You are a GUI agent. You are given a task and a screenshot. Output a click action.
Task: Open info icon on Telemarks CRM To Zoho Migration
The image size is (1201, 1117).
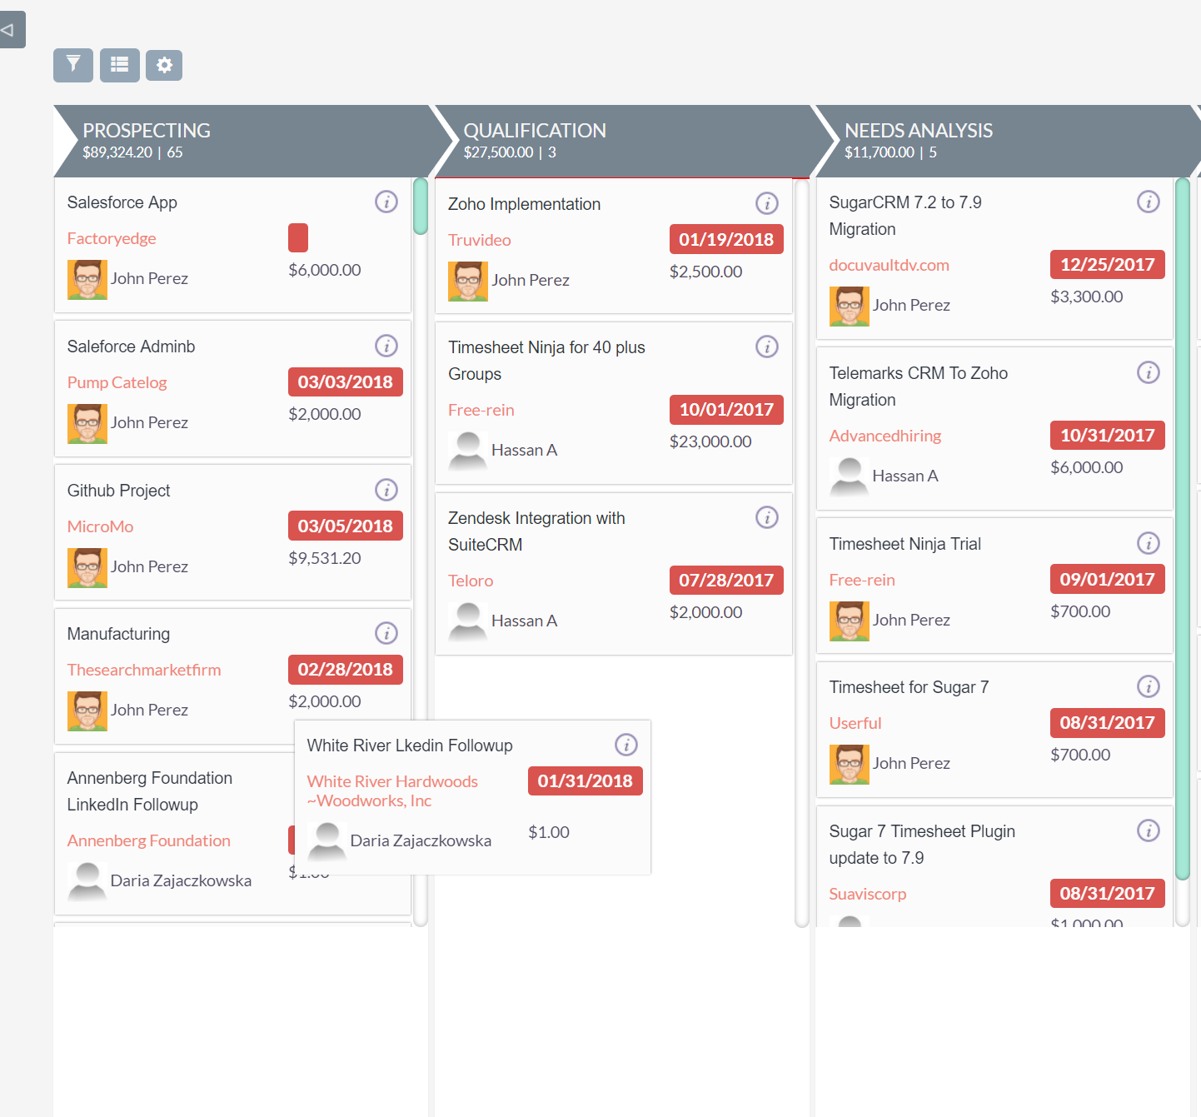coord(1149,372)
